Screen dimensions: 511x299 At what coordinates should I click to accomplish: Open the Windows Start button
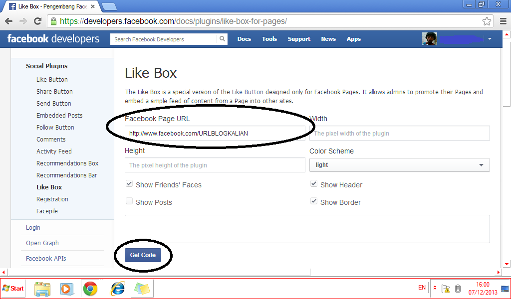(13, 288)
